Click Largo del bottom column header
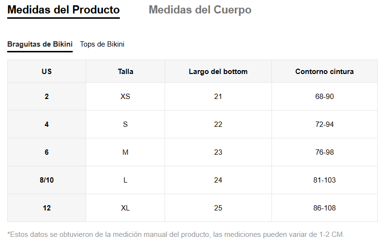Image resolution: width=386 pixels, height=246 pixels. pyautogui.click(x=218, y=72)
